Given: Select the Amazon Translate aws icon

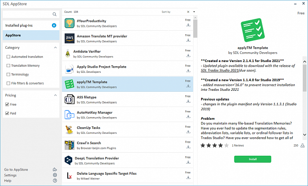Looking at the screenshot, I should click(x=70, y=38).
